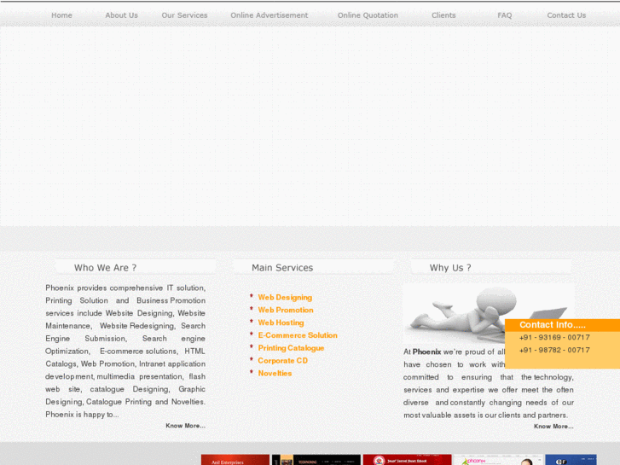Open the Corporate CD link
The image size is (620, 465).
(x=283, y=361)
